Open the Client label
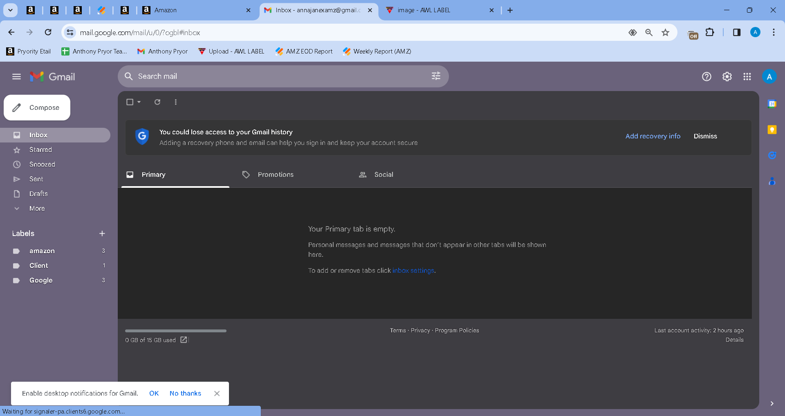785x416 pixels. click(55, 266)
